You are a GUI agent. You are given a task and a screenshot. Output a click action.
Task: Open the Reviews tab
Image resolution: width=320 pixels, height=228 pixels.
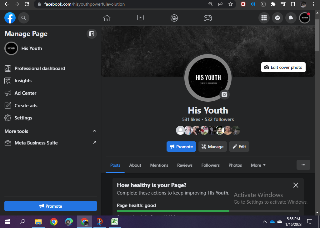[x=185, y=165]
